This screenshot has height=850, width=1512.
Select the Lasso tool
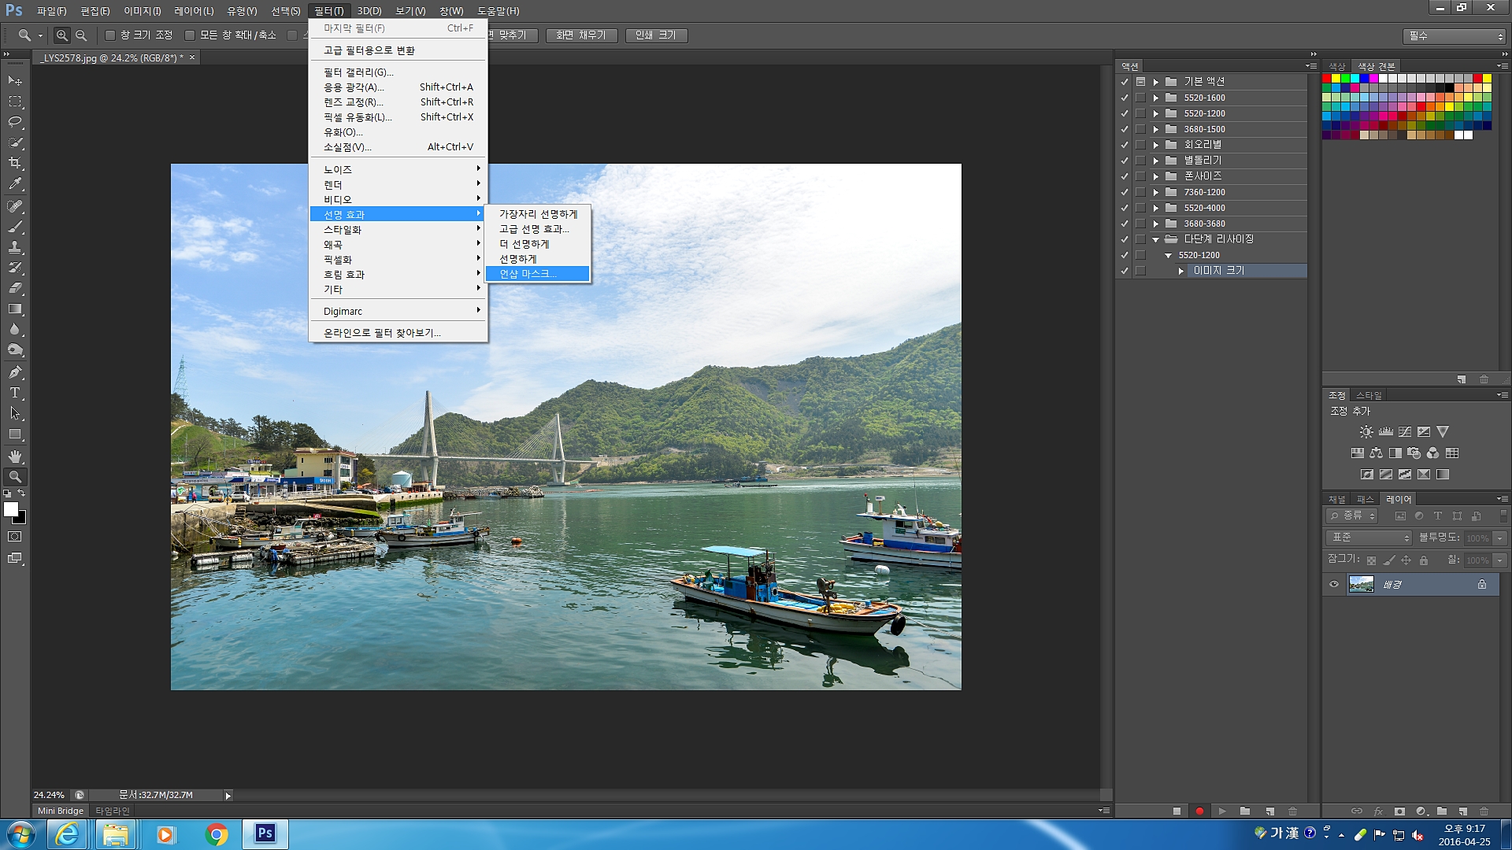(x=15, y=122)
